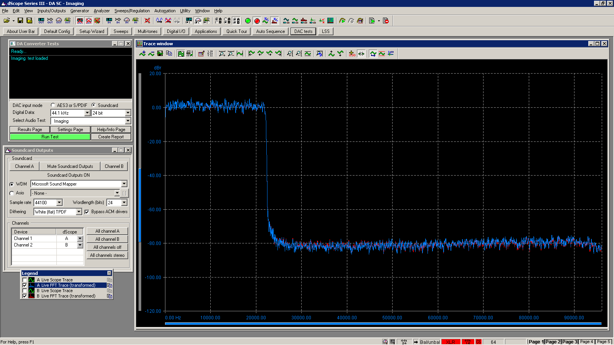
Task: Open the Generator menu
Action: [x=79, y=11]
